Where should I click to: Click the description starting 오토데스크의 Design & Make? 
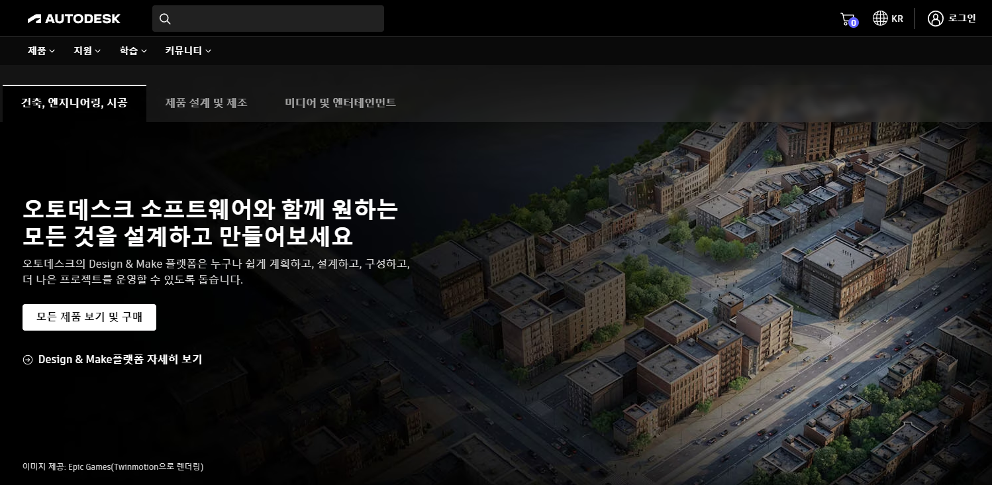point(217,272)
